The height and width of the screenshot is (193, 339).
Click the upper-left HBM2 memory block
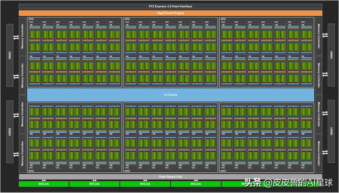(10, 55)
